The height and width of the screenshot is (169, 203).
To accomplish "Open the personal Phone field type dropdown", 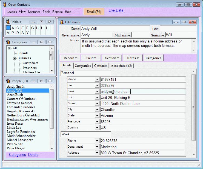I will (97, 79).
